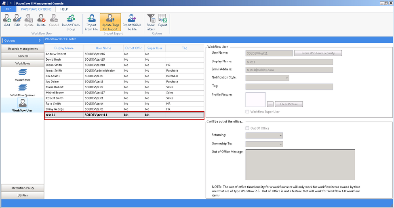Image resolution: width=394 pixels, height=208 pixels.
Task: Select the Rose Smith row
Action: pyautogui.click(x=124, y=104)
